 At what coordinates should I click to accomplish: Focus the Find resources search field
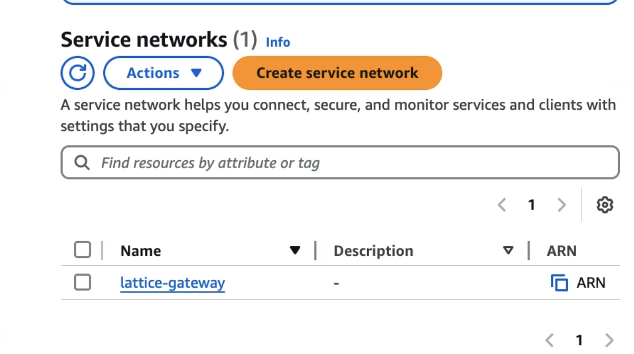click(x=340, y=163)
